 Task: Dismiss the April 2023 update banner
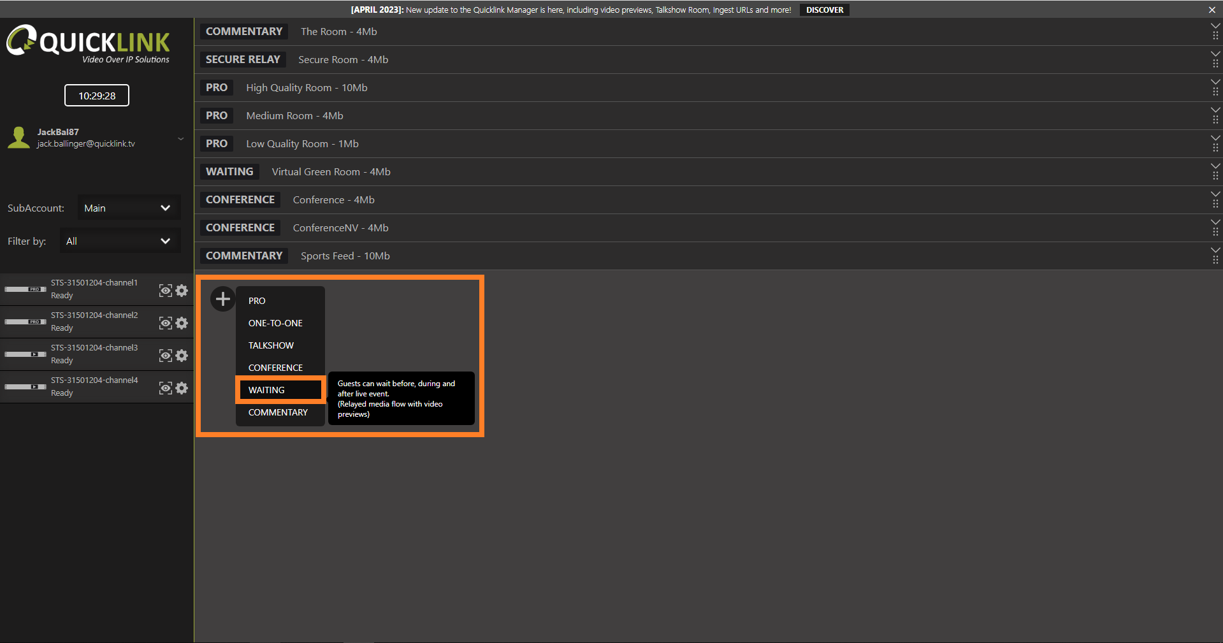point(1212,10)
